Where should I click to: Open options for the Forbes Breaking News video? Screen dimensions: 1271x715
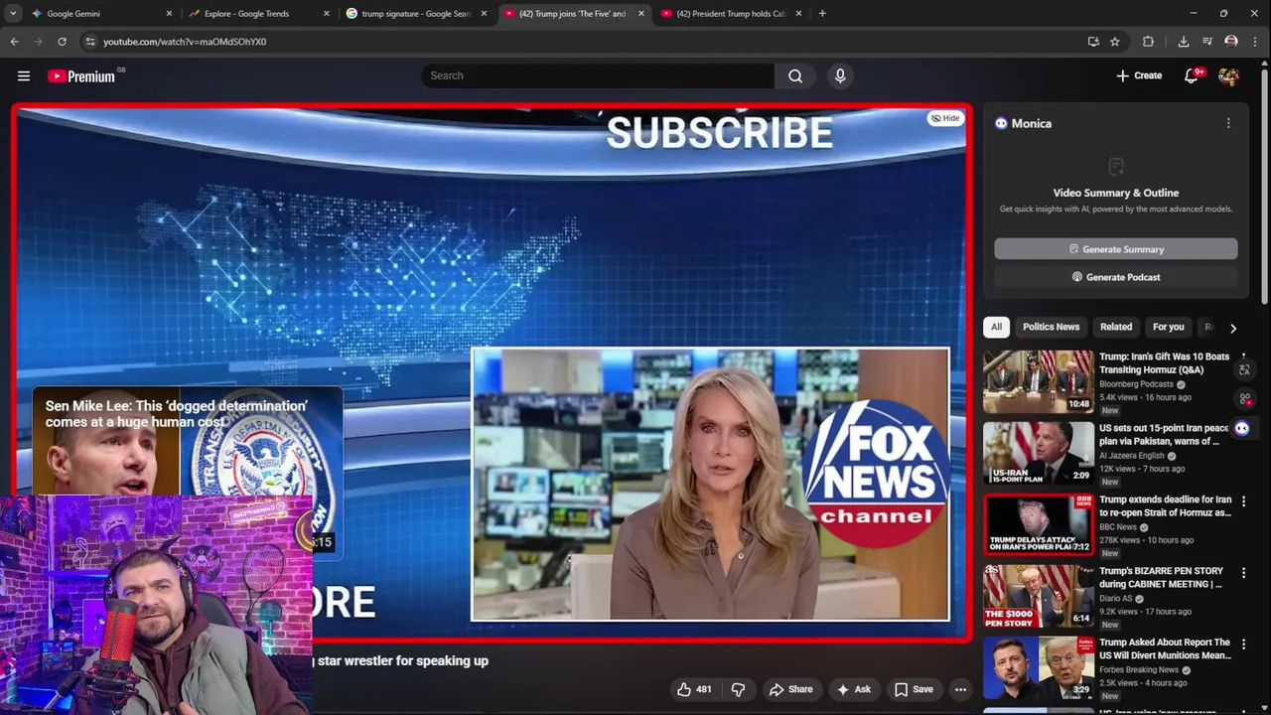1243,644
